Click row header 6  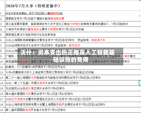coord(3,40)
